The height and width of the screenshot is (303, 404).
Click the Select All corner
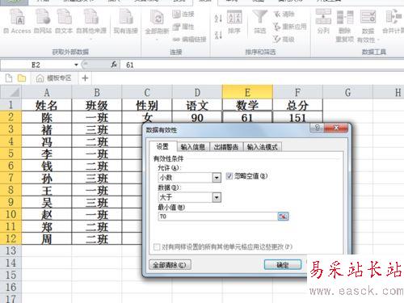point(11,92)
